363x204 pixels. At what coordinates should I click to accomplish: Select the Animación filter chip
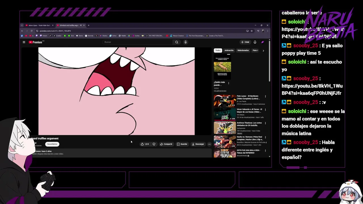[x=229, y=50]
